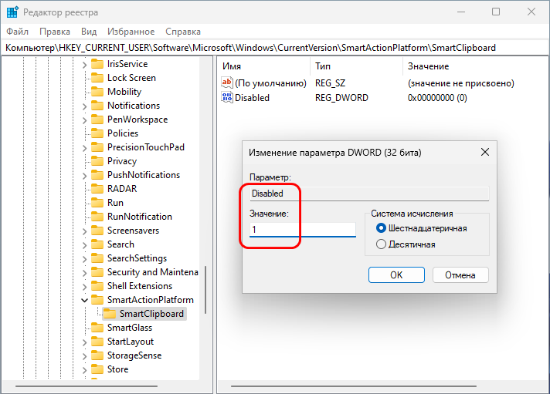The height and width of the screenshot is (394, 550).
Task: Click the tree pane vertical scrollbar thumb
Action: coord(205,290)
